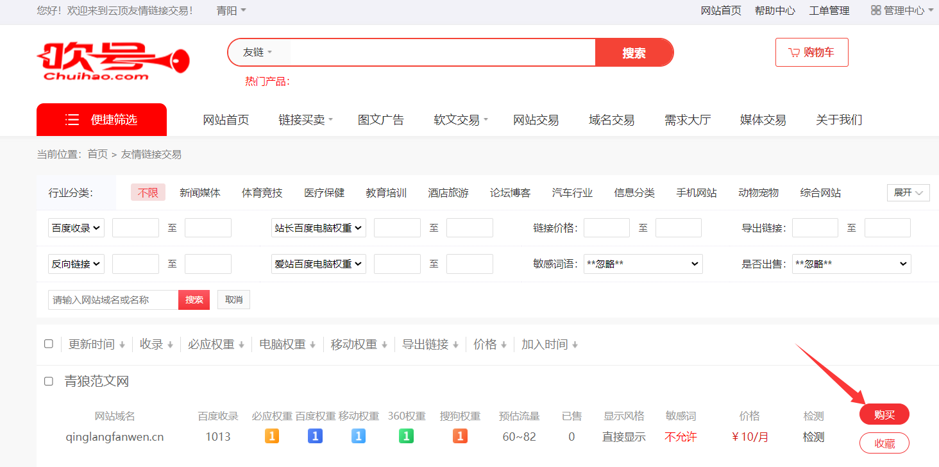Focus the 链接价格 minimum field
This screenshot has height=467, width=939.
607,228
